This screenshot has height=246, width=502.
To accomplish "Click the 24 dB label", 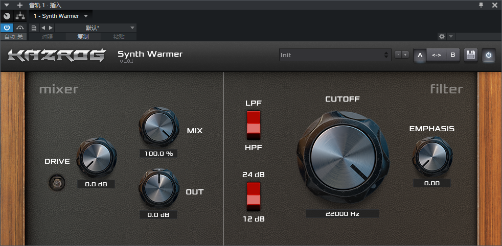I will click(x=254, y=175).
